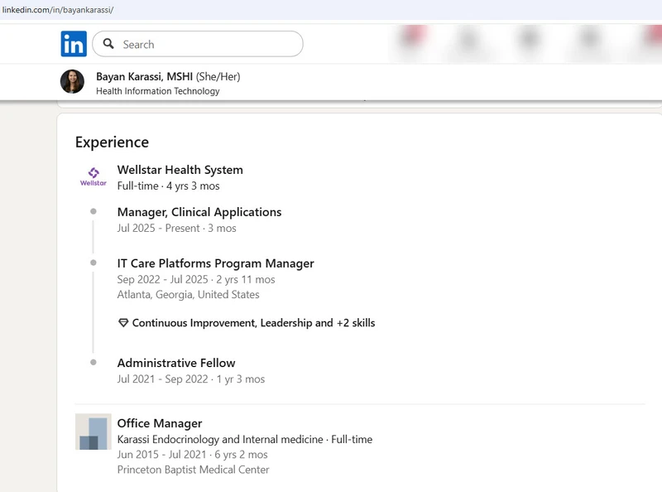Screen dimensions: 662x492
Task: Click the LinkedIn logo icon
Action: pos(74,44)
